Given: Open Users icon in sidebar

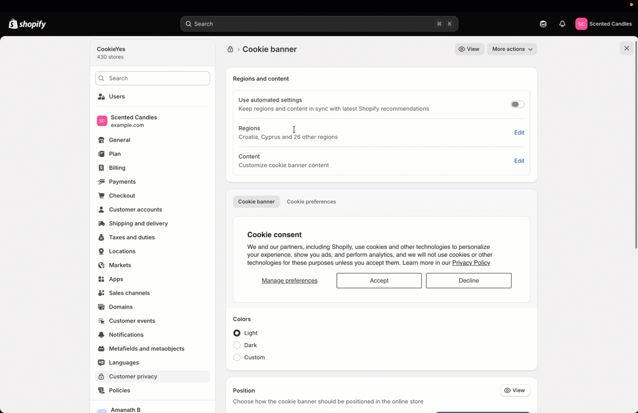Looking at the screenshot, I should pos(101,97).
